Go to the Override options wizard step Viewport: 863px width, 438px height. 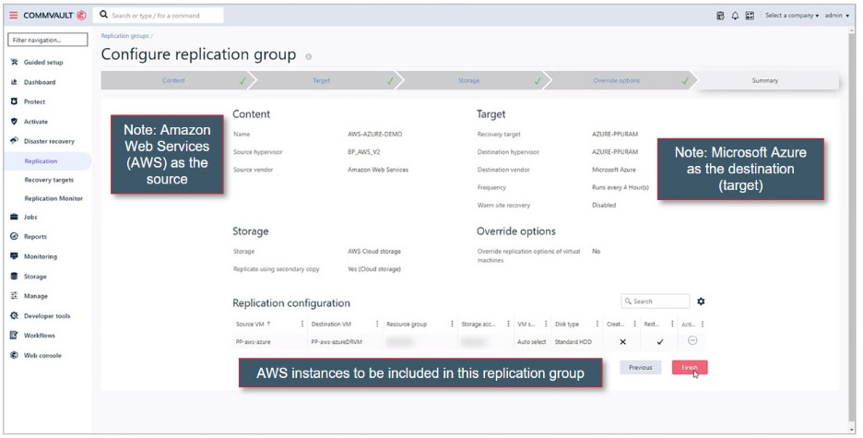click(617, 80)
